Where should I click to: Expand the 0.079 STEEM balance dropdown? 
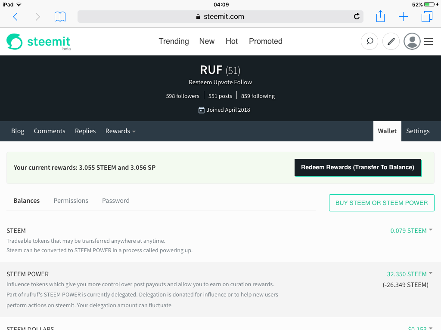tap(411, 231)
